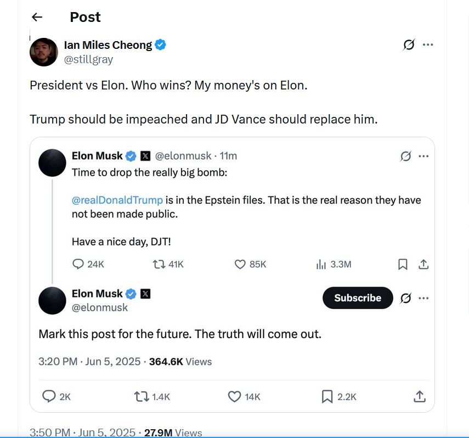469x438 pixels.
Task: Click Grok icon on quoted Epstein tweet
Action: pyautogui.click(x=405, y=156)
